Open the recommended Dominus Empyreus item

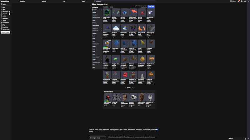tap(133, 97)
